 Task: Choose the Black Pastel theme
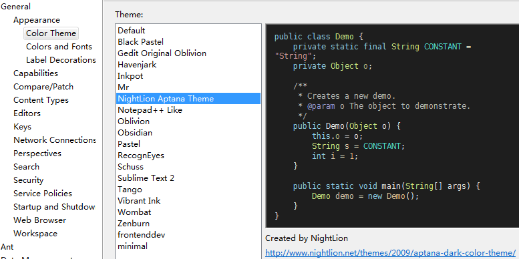point(188,41)
